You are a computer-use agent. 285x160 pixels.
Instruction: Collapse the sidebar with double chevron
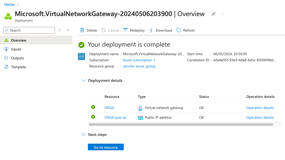point(68,30)
